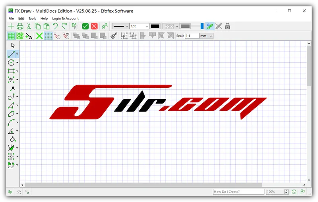This screenshot has height=202, width=318.
Task: Select the circle tool
Action: point(12,63)
